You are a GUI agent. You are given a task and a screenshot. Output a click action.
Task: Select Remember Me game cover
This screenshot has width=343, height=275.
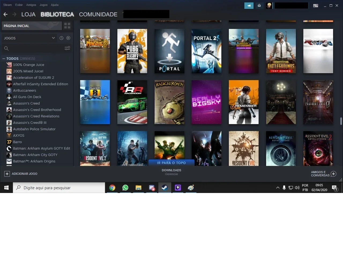pos(244,102)
